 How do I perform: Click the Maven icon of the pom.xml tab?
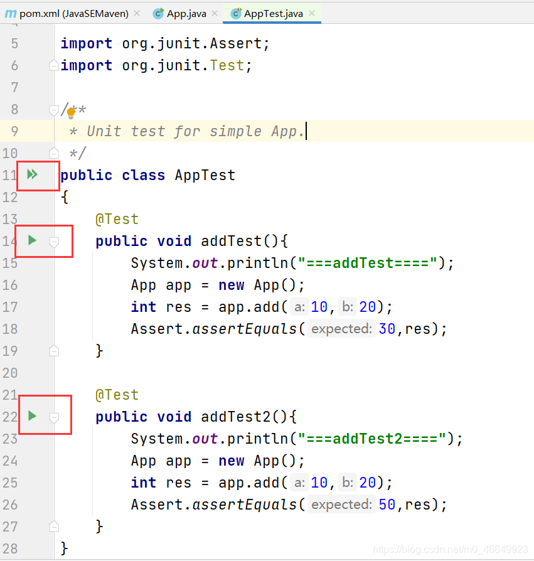[x=11, y=14]
